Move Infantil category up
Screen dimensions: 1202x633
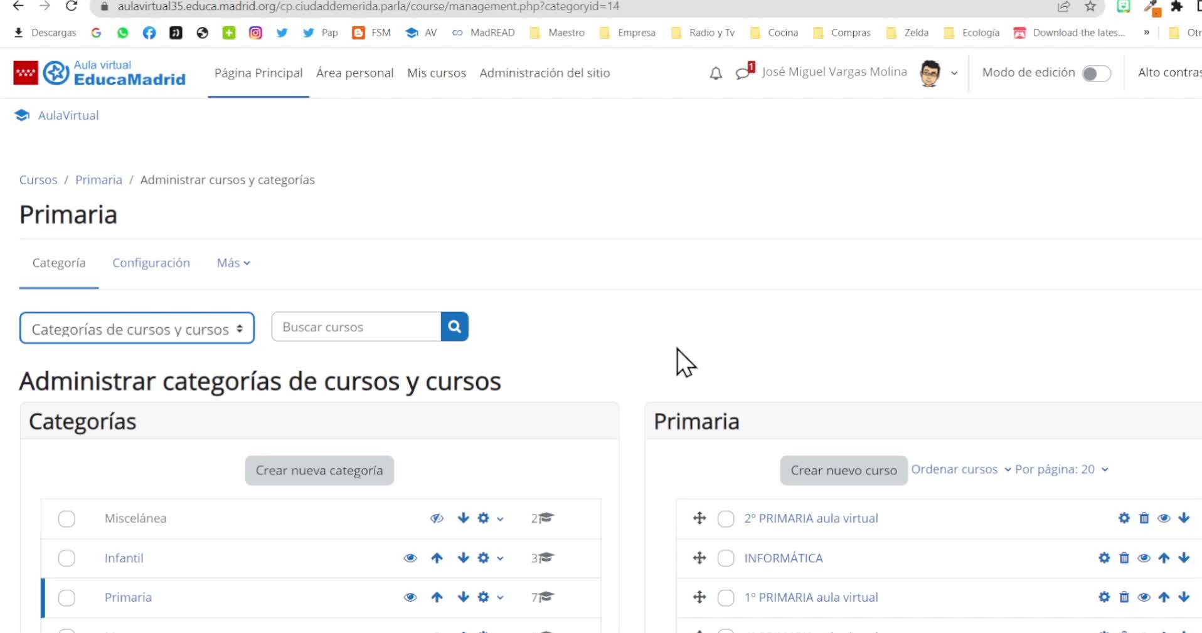(437, 558)
